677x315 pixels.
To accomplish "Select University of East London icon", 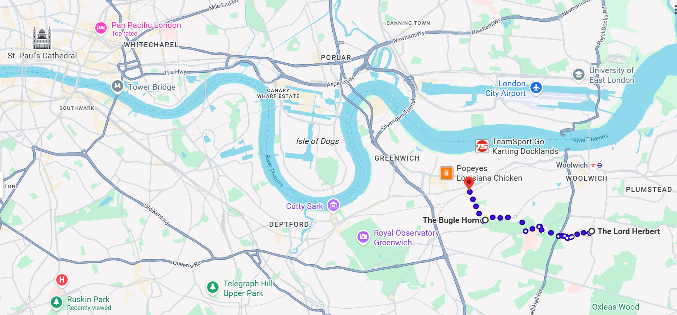I will [x=579, y=74].
